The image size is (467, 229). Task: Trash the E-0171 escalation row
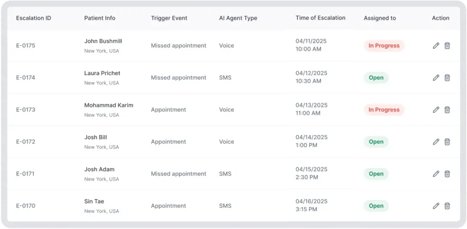click(x=447, y=174)
